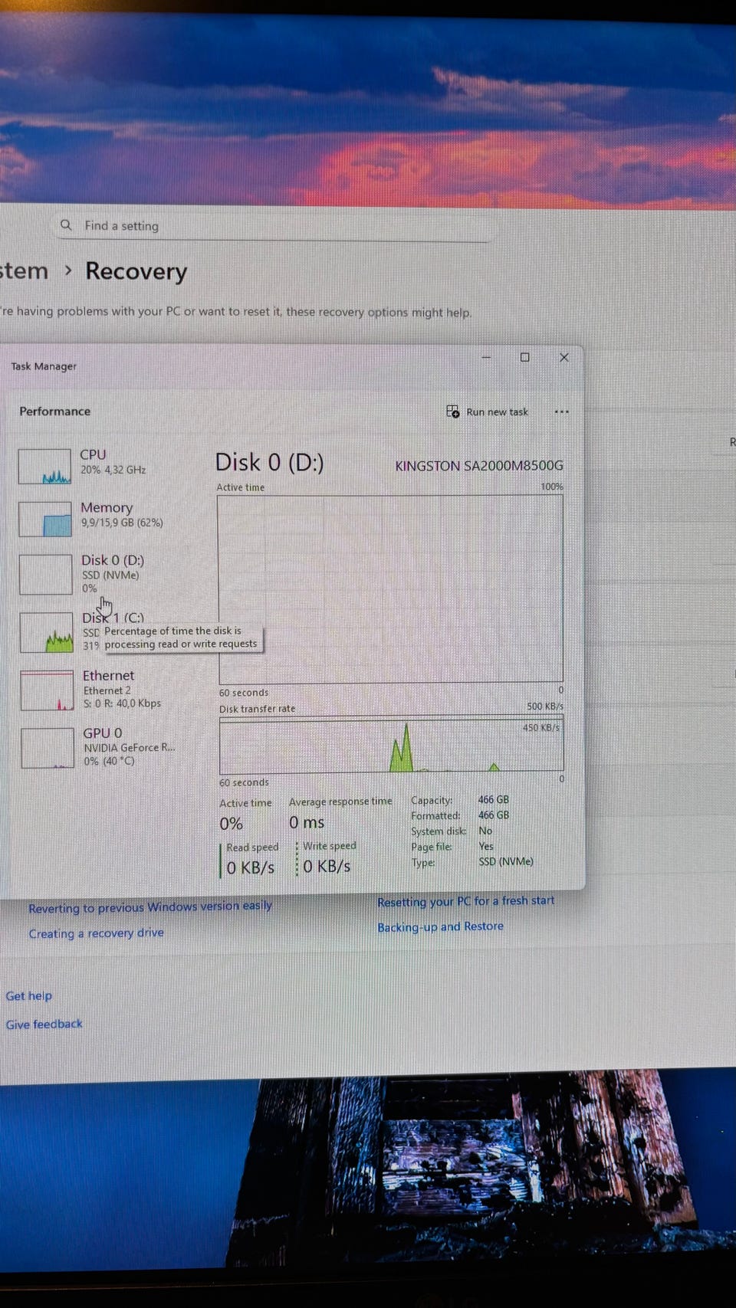736x1308 pixels.
Task: Click the Disk transfer rate graph
Action: click(391, 746)
